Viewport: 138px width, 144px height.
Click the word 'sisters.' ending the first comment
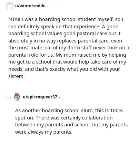(17, 76)
